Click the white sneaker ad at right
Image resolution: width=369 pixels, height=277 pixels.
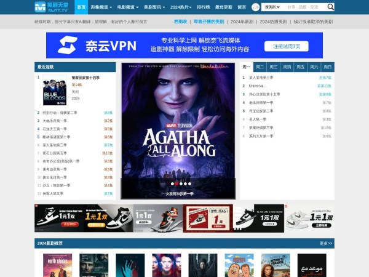point(309,219)
